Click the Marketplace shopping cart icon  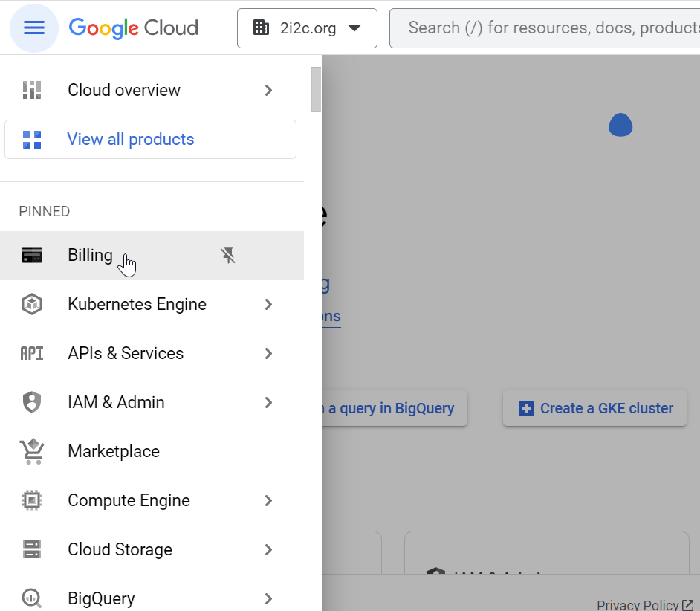(x=32, y=451)
